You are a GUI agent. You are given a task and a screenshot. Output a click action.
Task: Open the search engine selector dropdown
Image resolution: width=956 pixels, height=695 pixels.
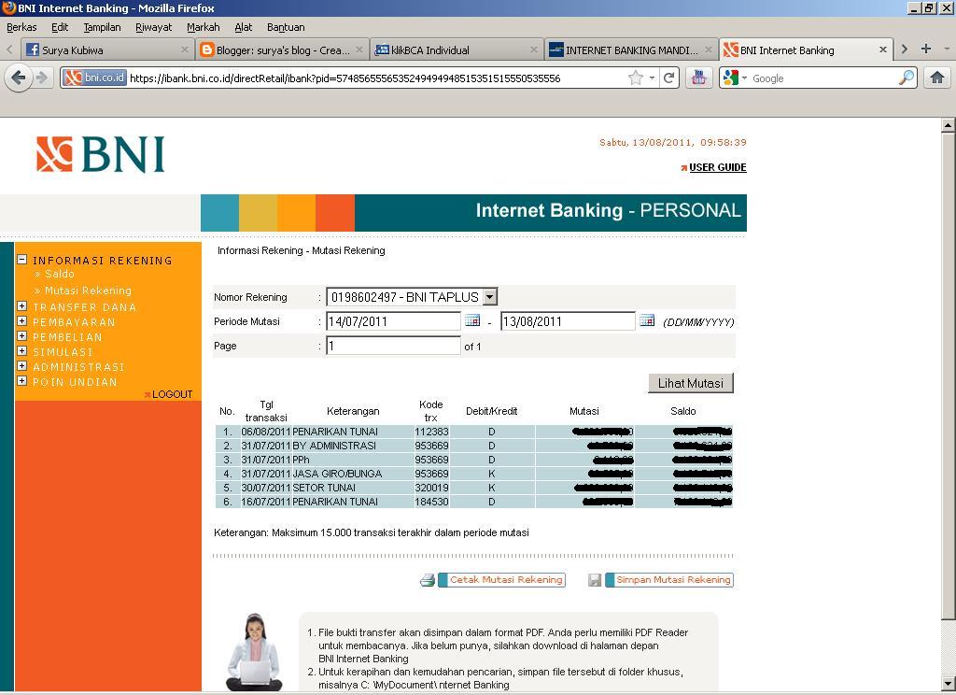pos(744,78)
